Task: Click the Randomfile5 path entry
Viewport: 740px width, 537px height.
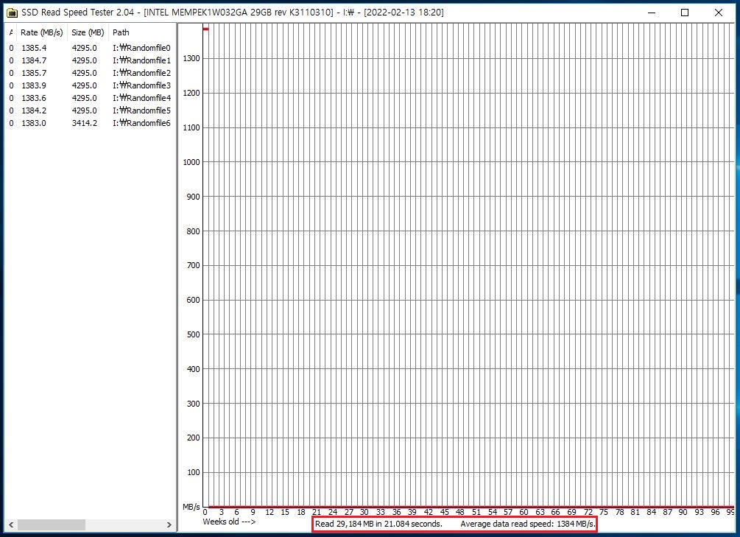Action: [x=141, y=110]
